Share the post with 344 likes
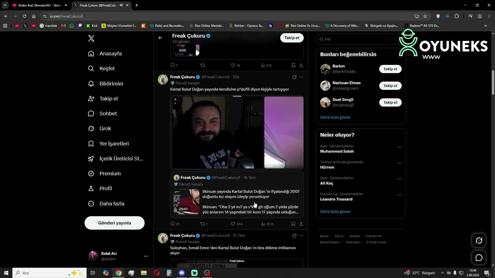This screenshot has height=278, width=495. click(301, 224)
